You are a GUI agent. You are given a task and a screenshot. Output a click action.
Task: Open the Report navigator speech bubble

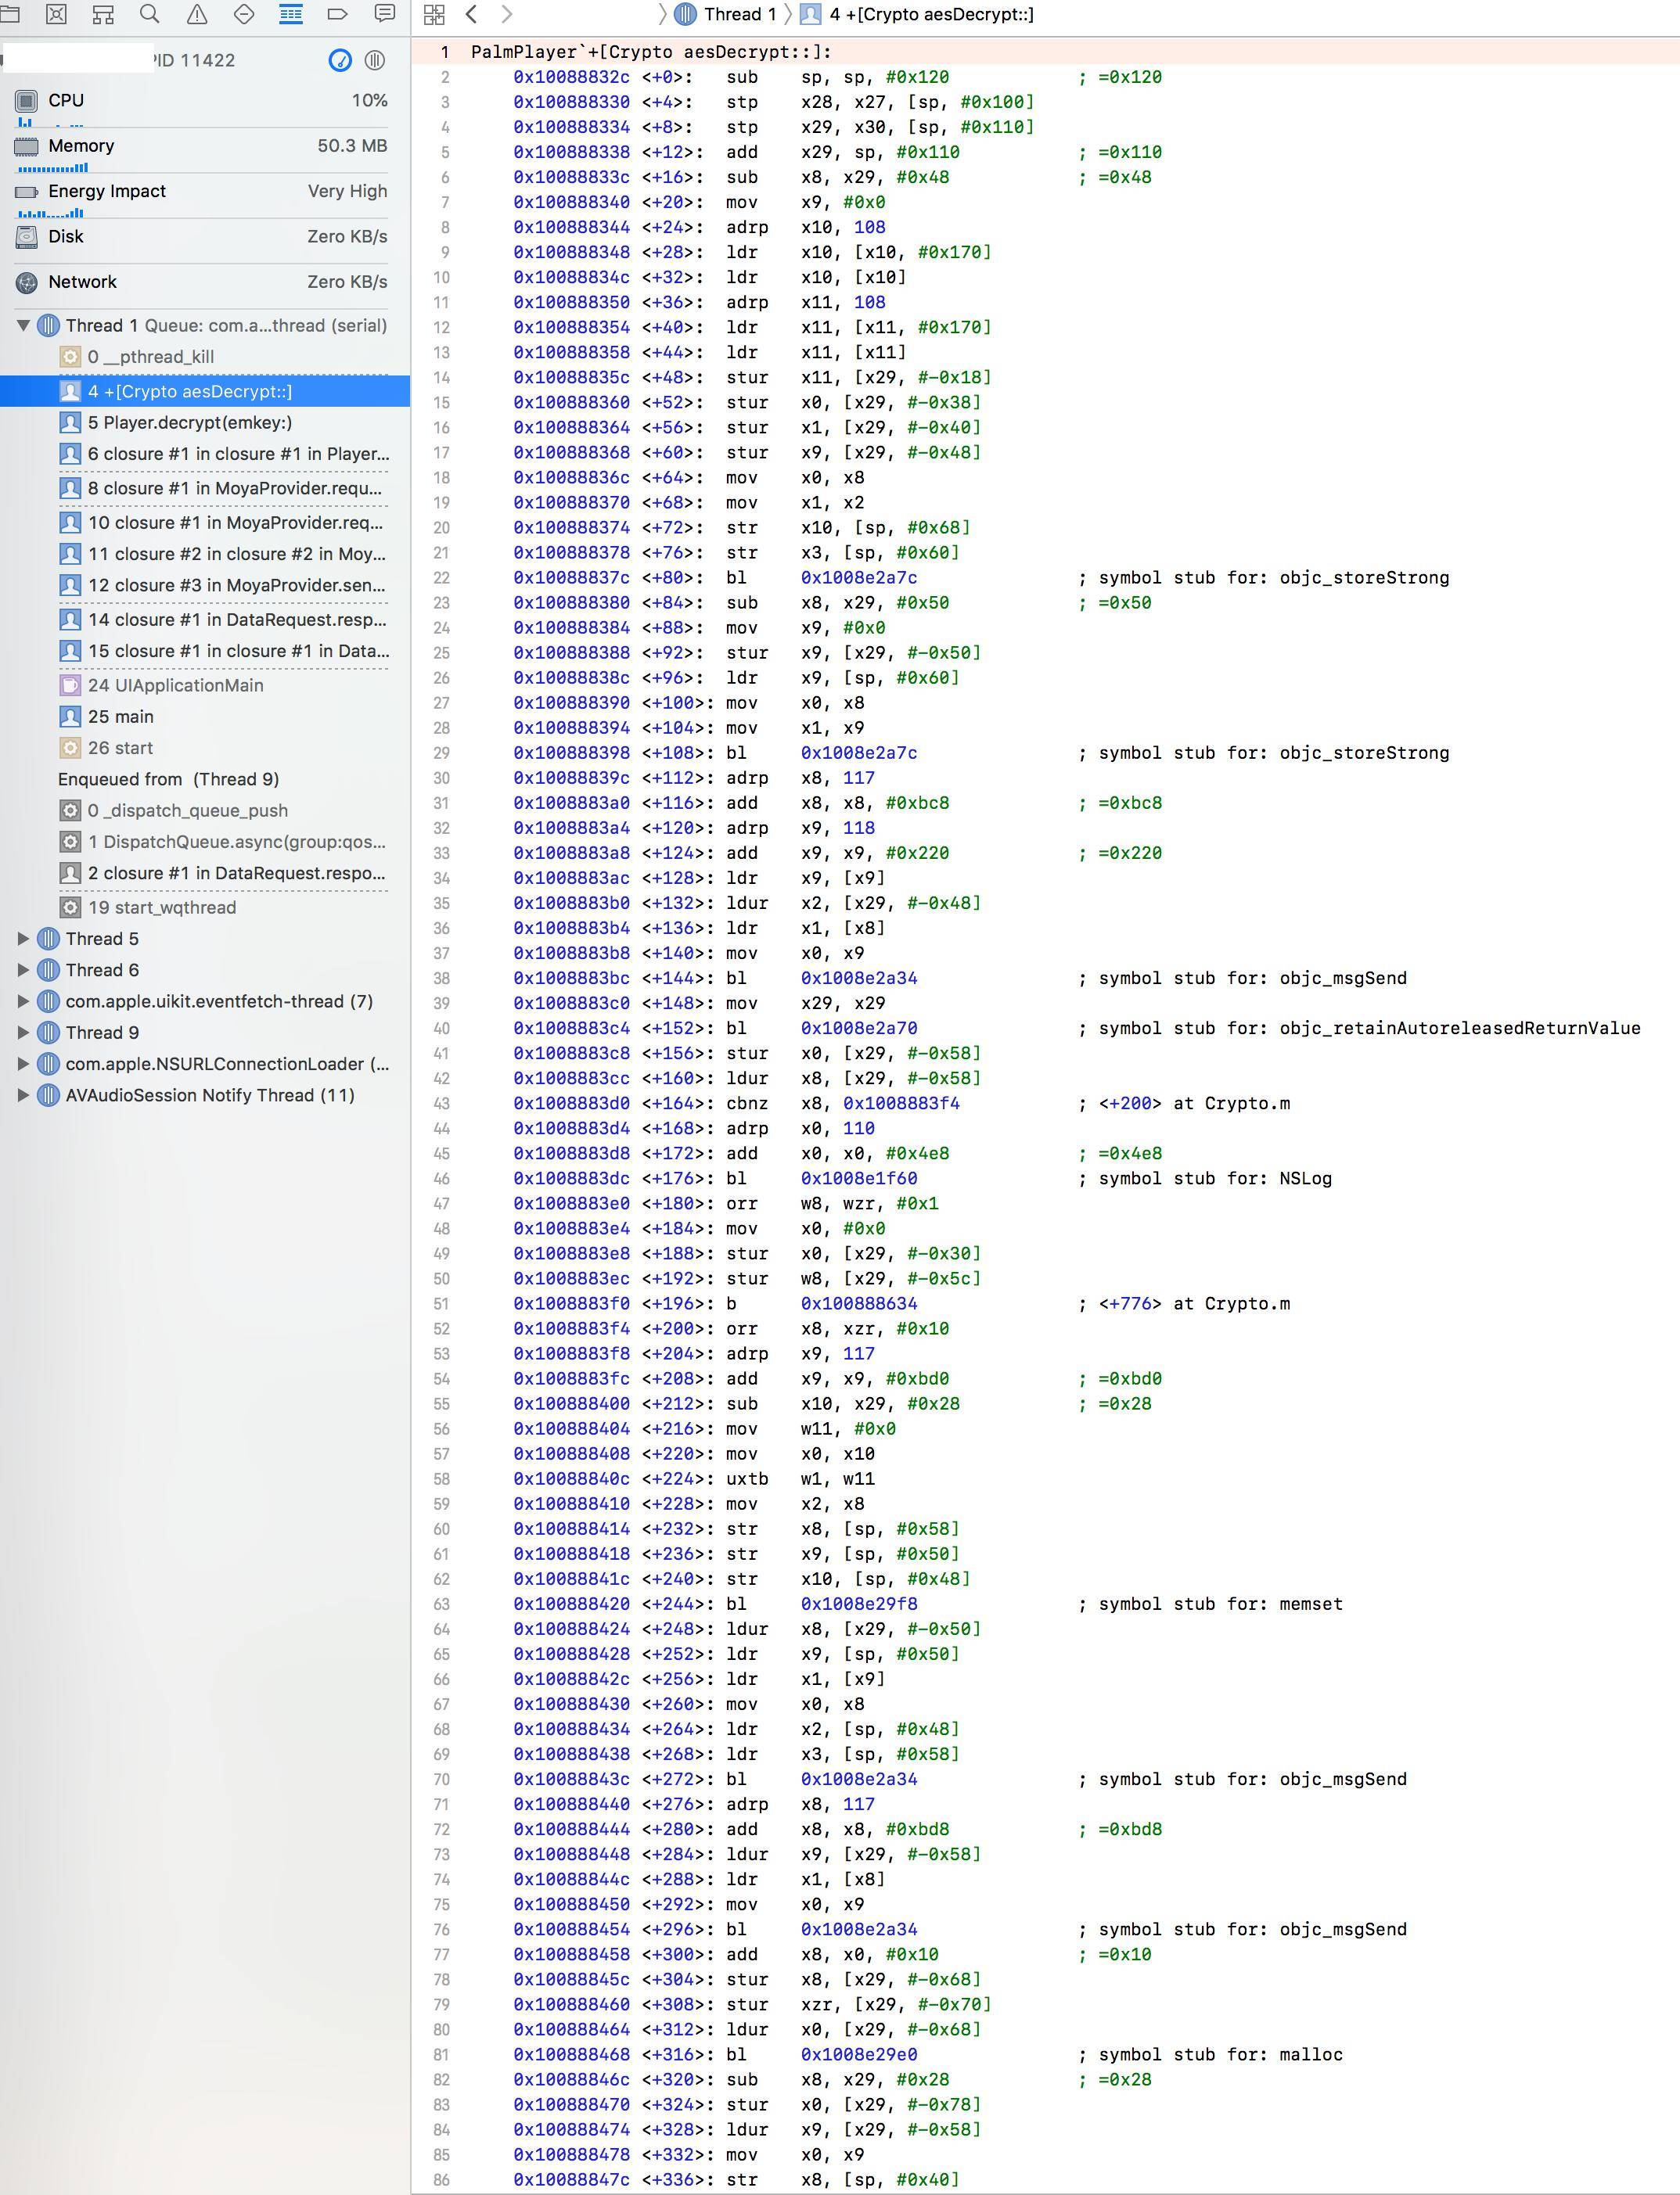click(x=384, y=14)
